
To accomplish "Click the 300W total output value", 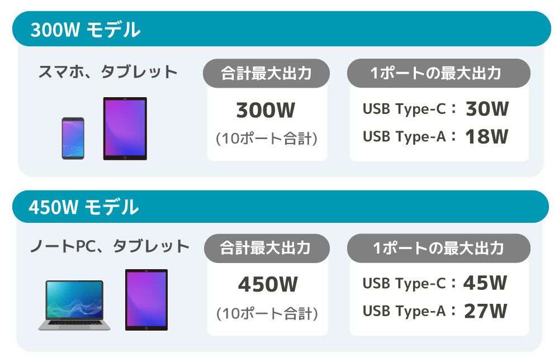I will (266, 110).
